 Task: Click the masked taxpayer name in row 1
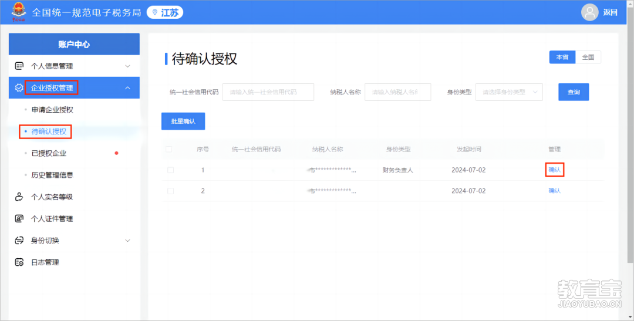coord(332,170)
